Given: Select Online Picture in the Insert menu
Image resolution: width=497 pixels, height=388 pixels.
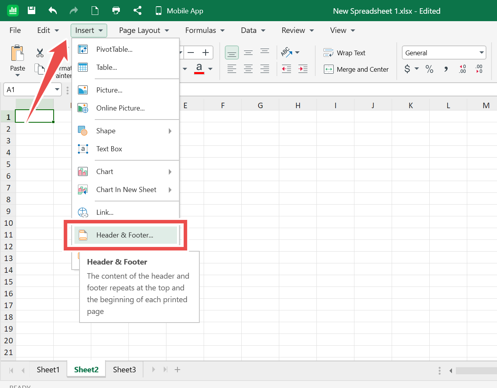Looking at the screenshot, I should click(x=125, y=108).
